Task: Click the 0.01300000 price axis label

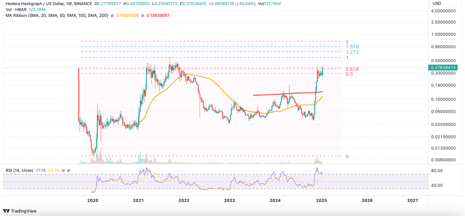Action: coord(443,148)
